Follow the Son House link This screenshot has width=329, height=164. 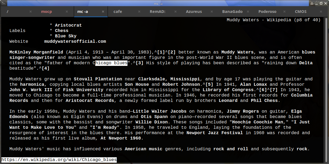coord(137,84)
